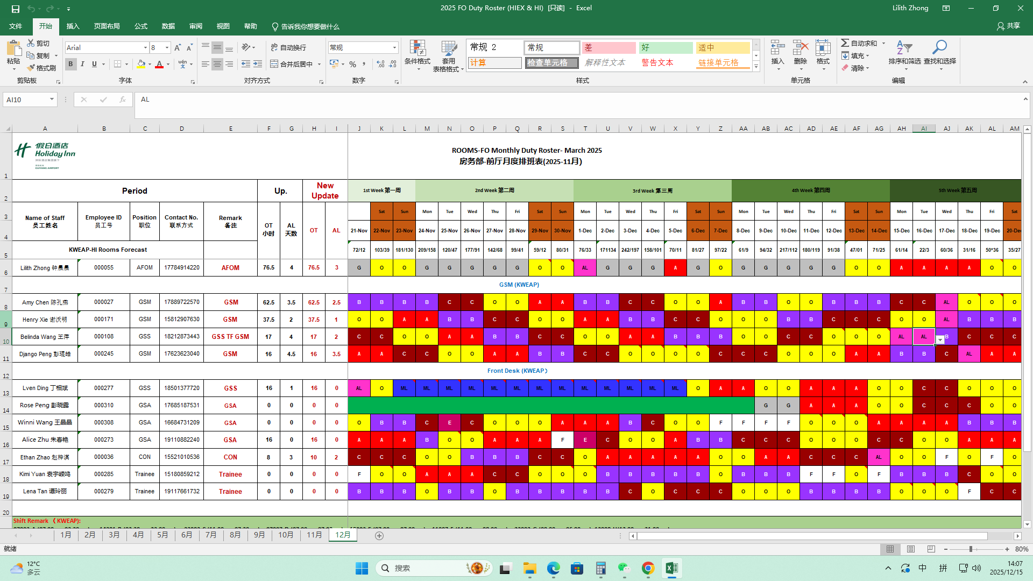
Task: Click the zoom slider handle
Action: [971, 549]
